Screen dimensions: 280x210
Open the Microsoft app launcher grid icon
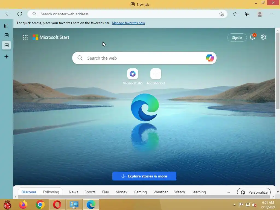[x=25, y=37]
